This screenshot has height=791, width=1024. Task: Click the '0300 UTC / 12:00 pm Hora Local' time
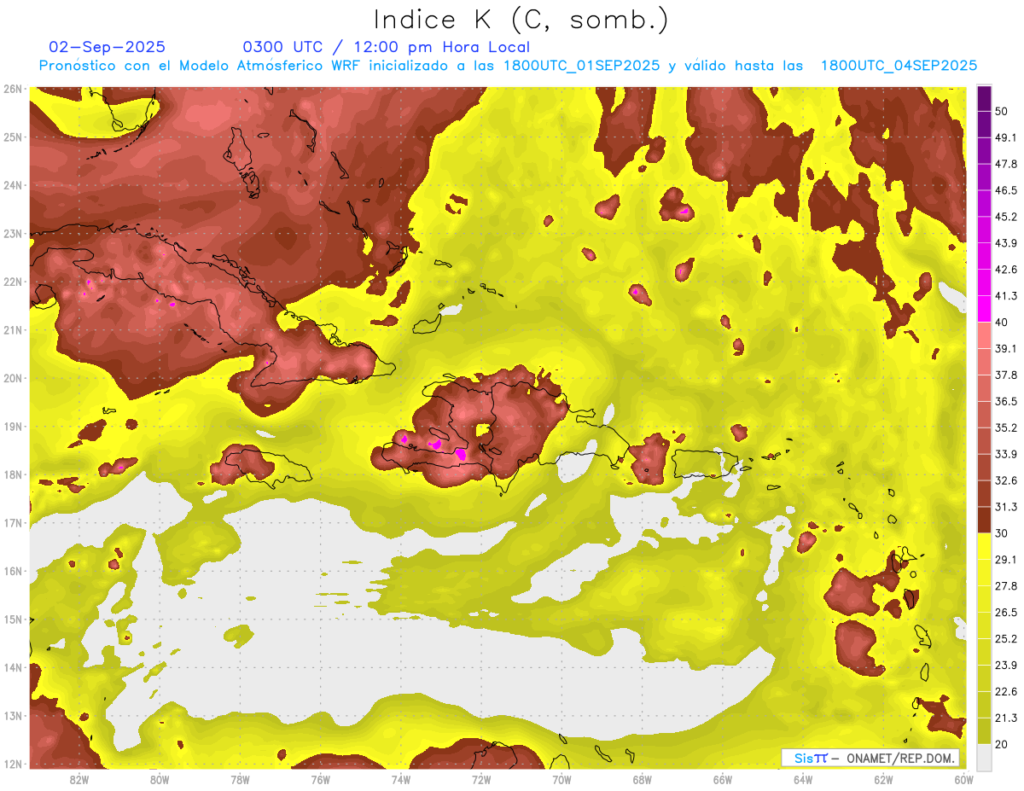tap(387, 47)
